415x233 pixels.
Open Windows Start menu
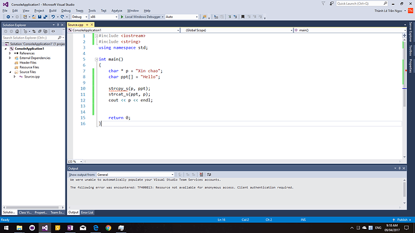pyautogui.click(x=6, y=228)
